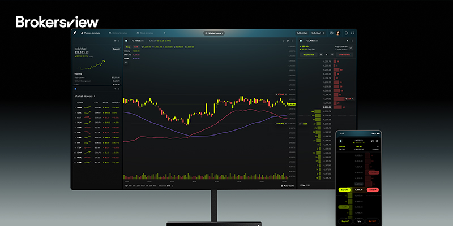Open the ladder widget three-dot menu
453x226 pixels.
point(352,41)
